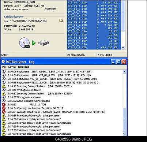Image resolution: width=147 pixels, height=142 pixels.
Task: Select VTS_01_4.VOB in the file list
Action: tap(94, 15)
